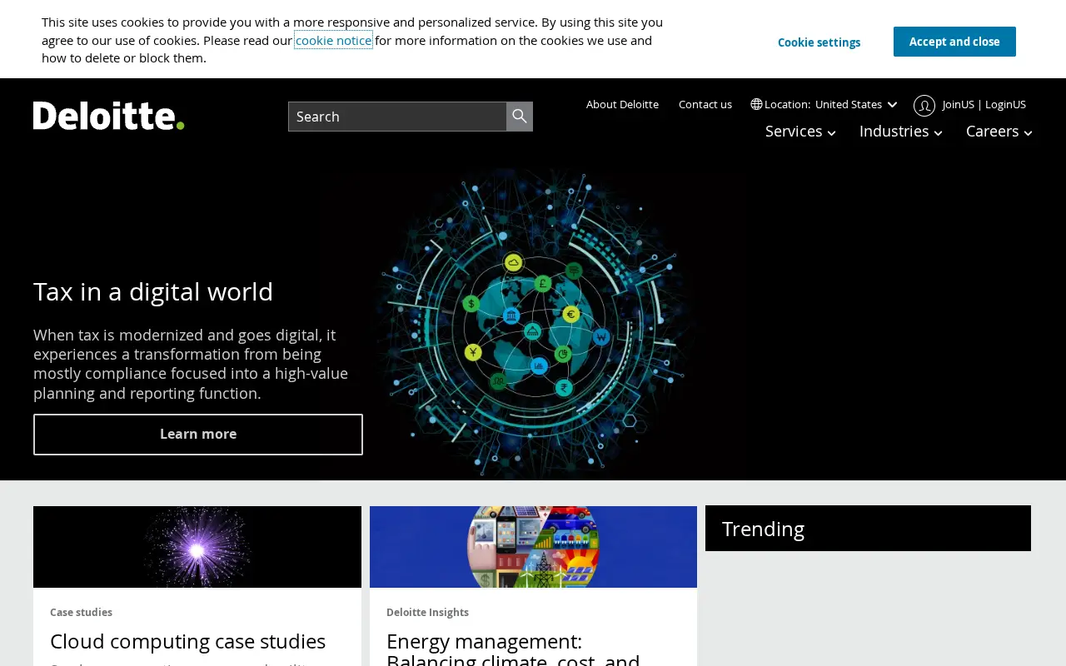This screenshot has width=1066, height=666.
Task: Expand the Industries menu chevron
Action: click(938, 133)
